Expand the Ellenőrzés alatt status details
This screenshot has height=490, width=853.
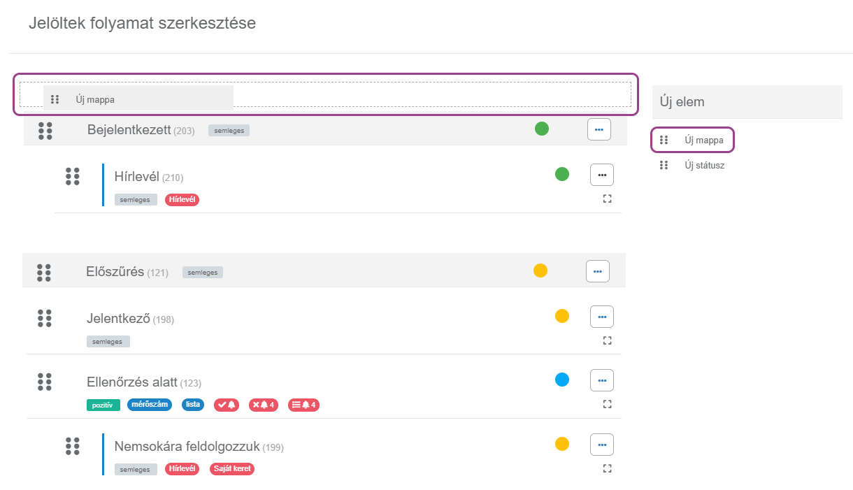tap(607, 404)
